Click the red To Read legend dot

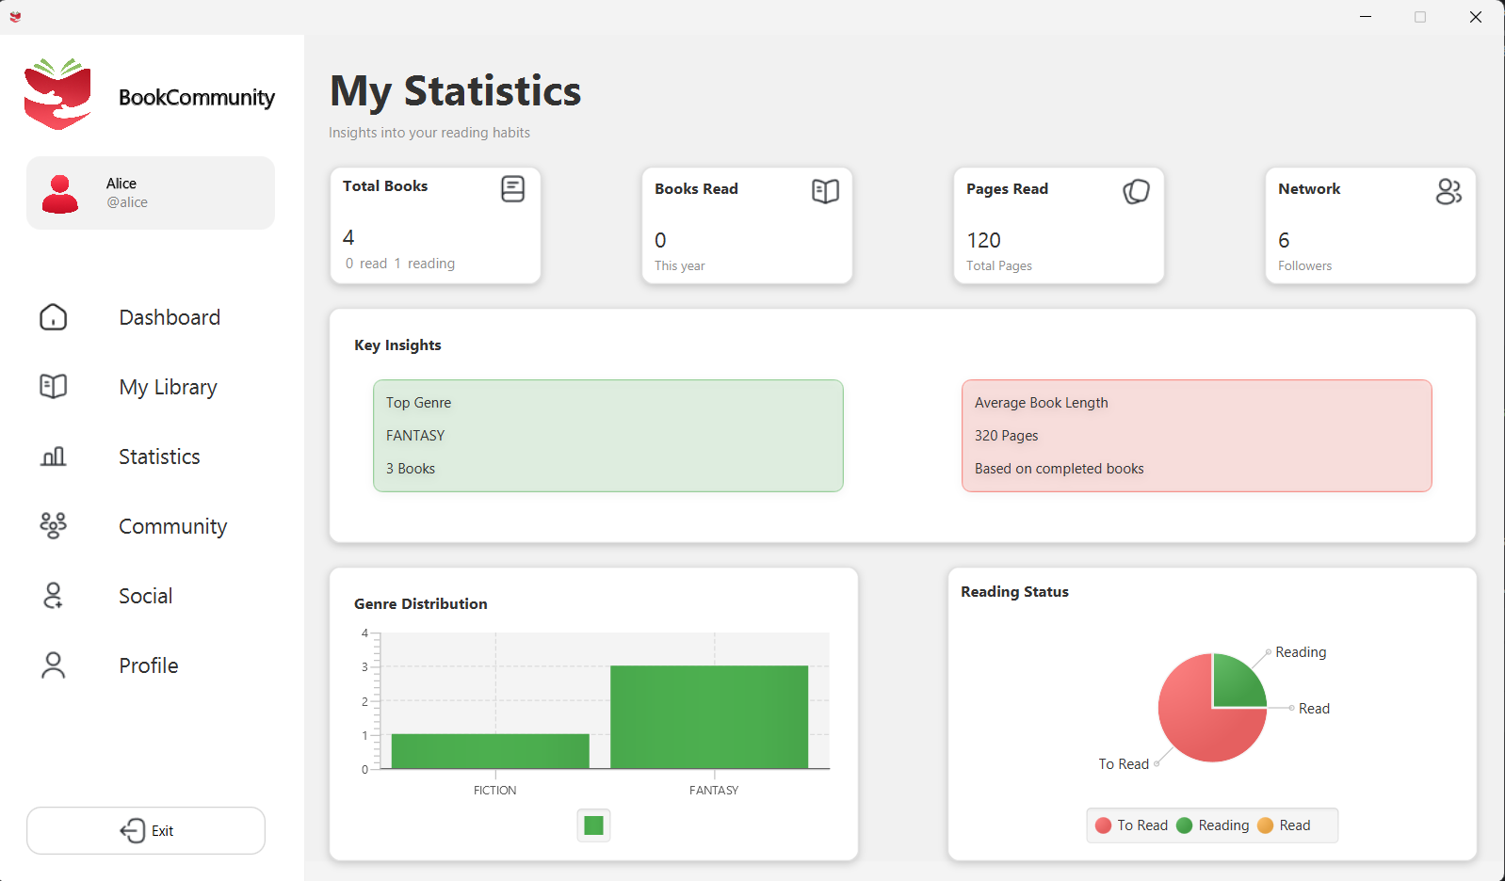tap(1104, 825)
